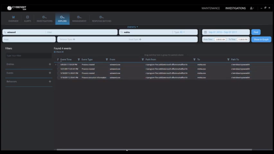The image size is (274, 154).
Task: Click the horizontal scrollbar at bottom
Action: coord(154,149)
